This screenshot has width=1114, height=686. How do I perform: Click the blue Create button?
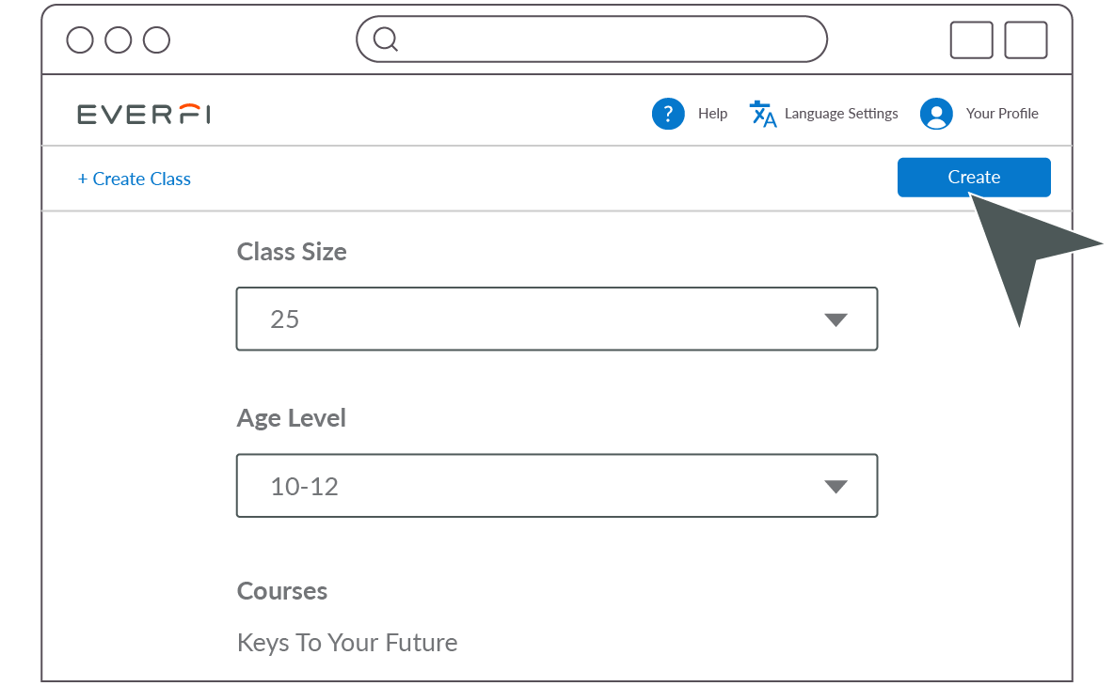974,178
